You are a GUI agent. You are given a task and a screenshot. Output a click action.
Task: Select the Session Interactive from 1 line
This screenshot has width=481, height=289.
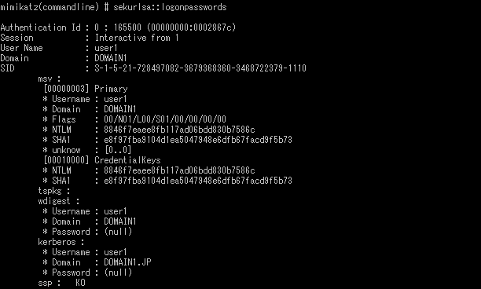[90, 38]
